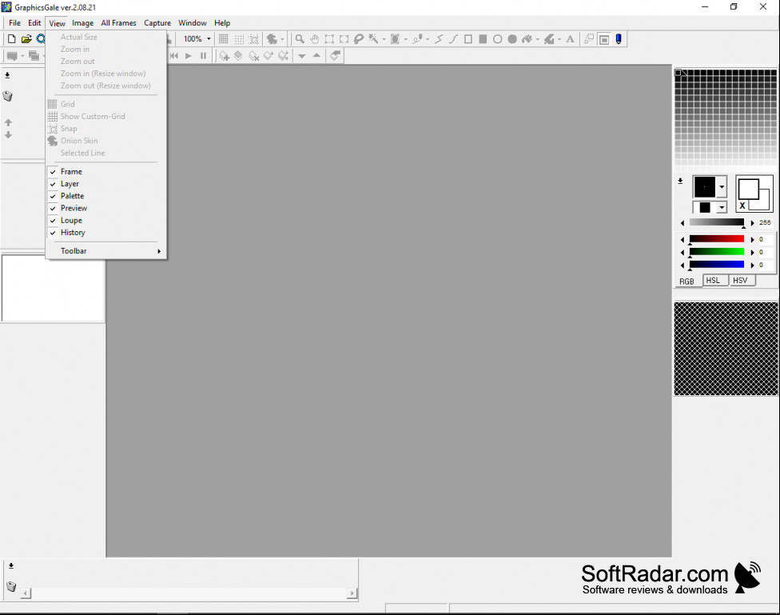Click the Pause animation button
The width and height of the screenshot is (780, 615).
pyautogui.click(x=203, y=56)
